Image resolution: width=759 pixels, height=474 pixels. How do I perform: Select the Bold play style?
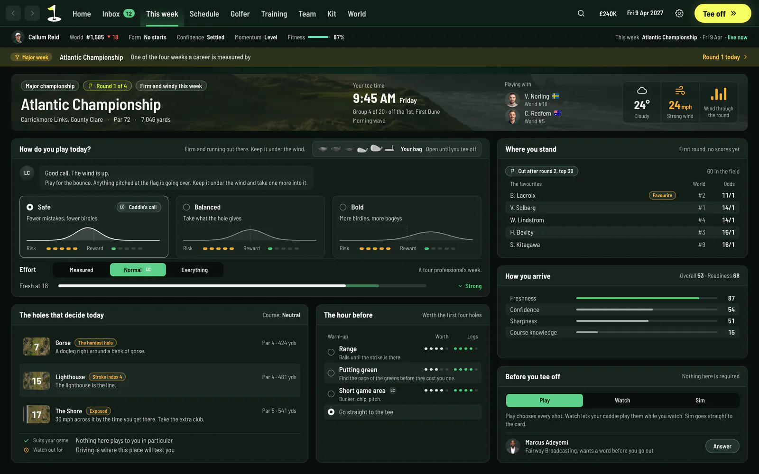pyautogui.click(x=407, y=227)
